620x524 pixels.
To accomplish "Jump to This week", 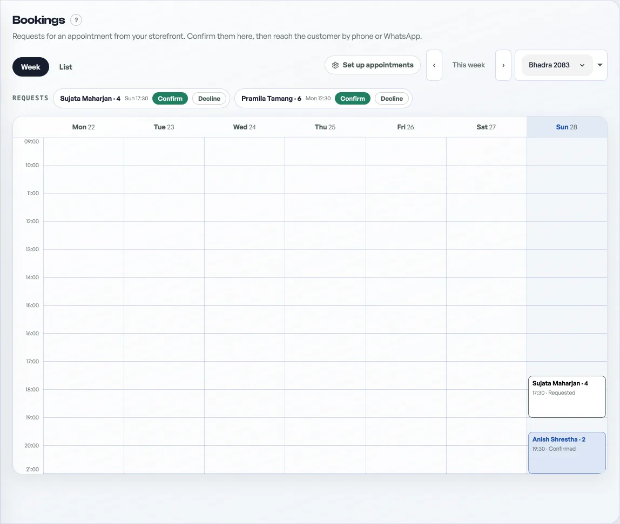I will tap(469, 65).
